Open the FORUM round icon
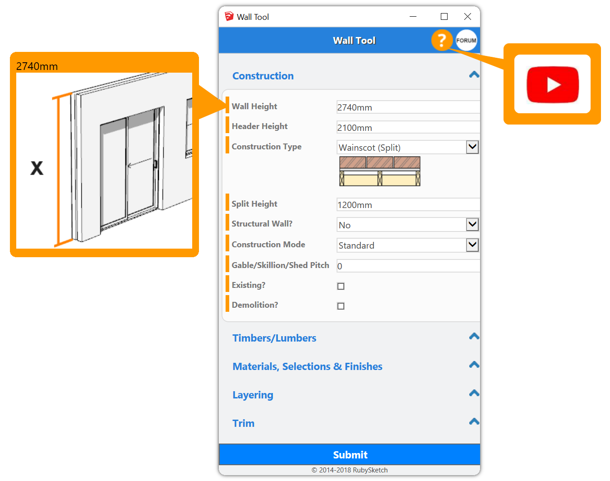 pos(466,40)
